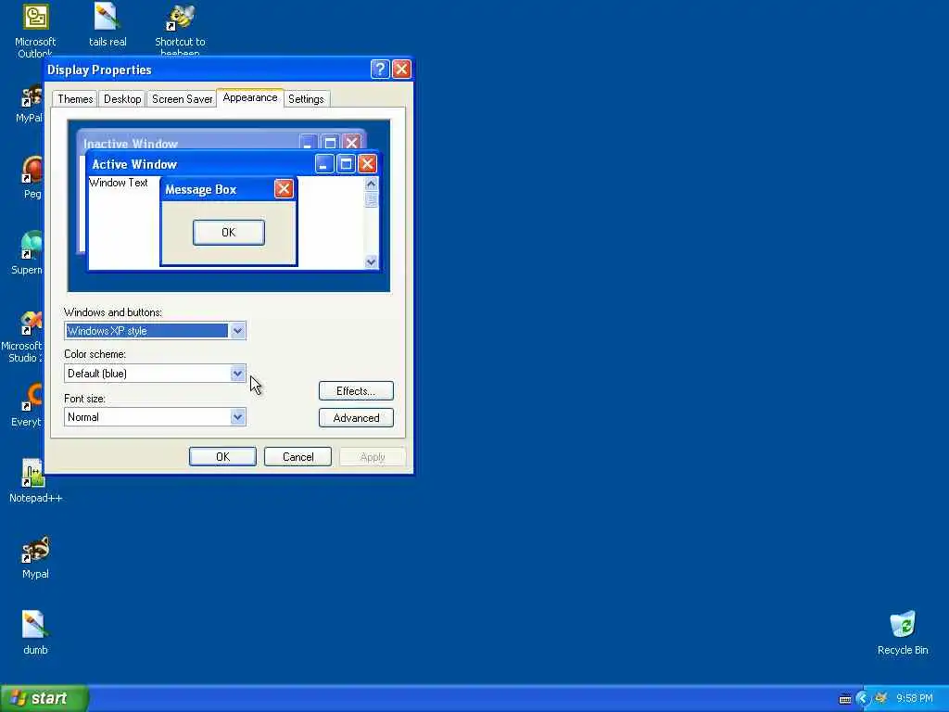The width and height of the screenshot is (949, 712).
Task: Click the preview scrollbar down arrow
Action: tap(371, 261)
